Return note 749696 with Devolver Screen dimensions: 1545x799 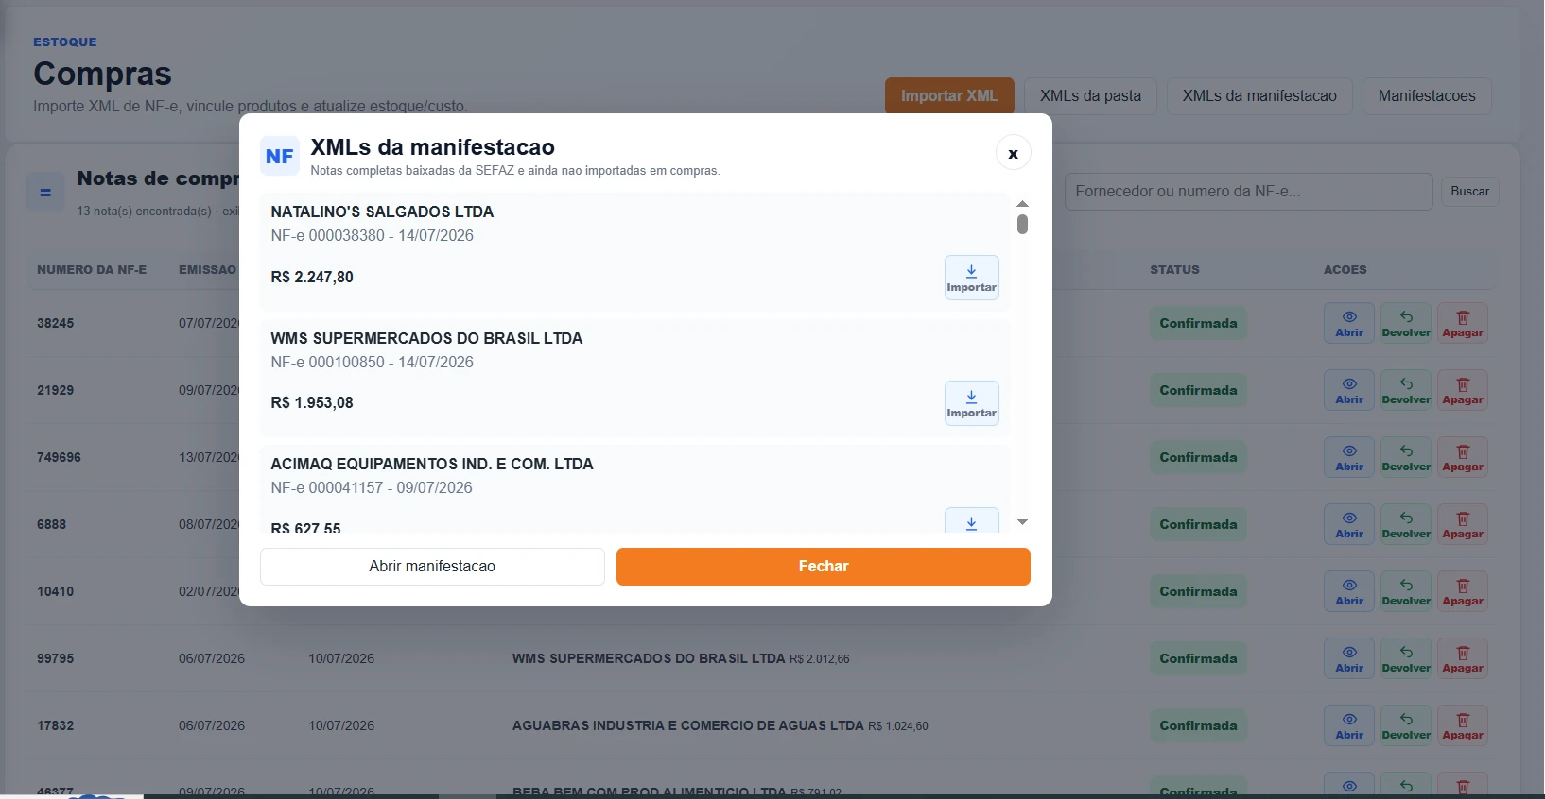pos(1406,457)
